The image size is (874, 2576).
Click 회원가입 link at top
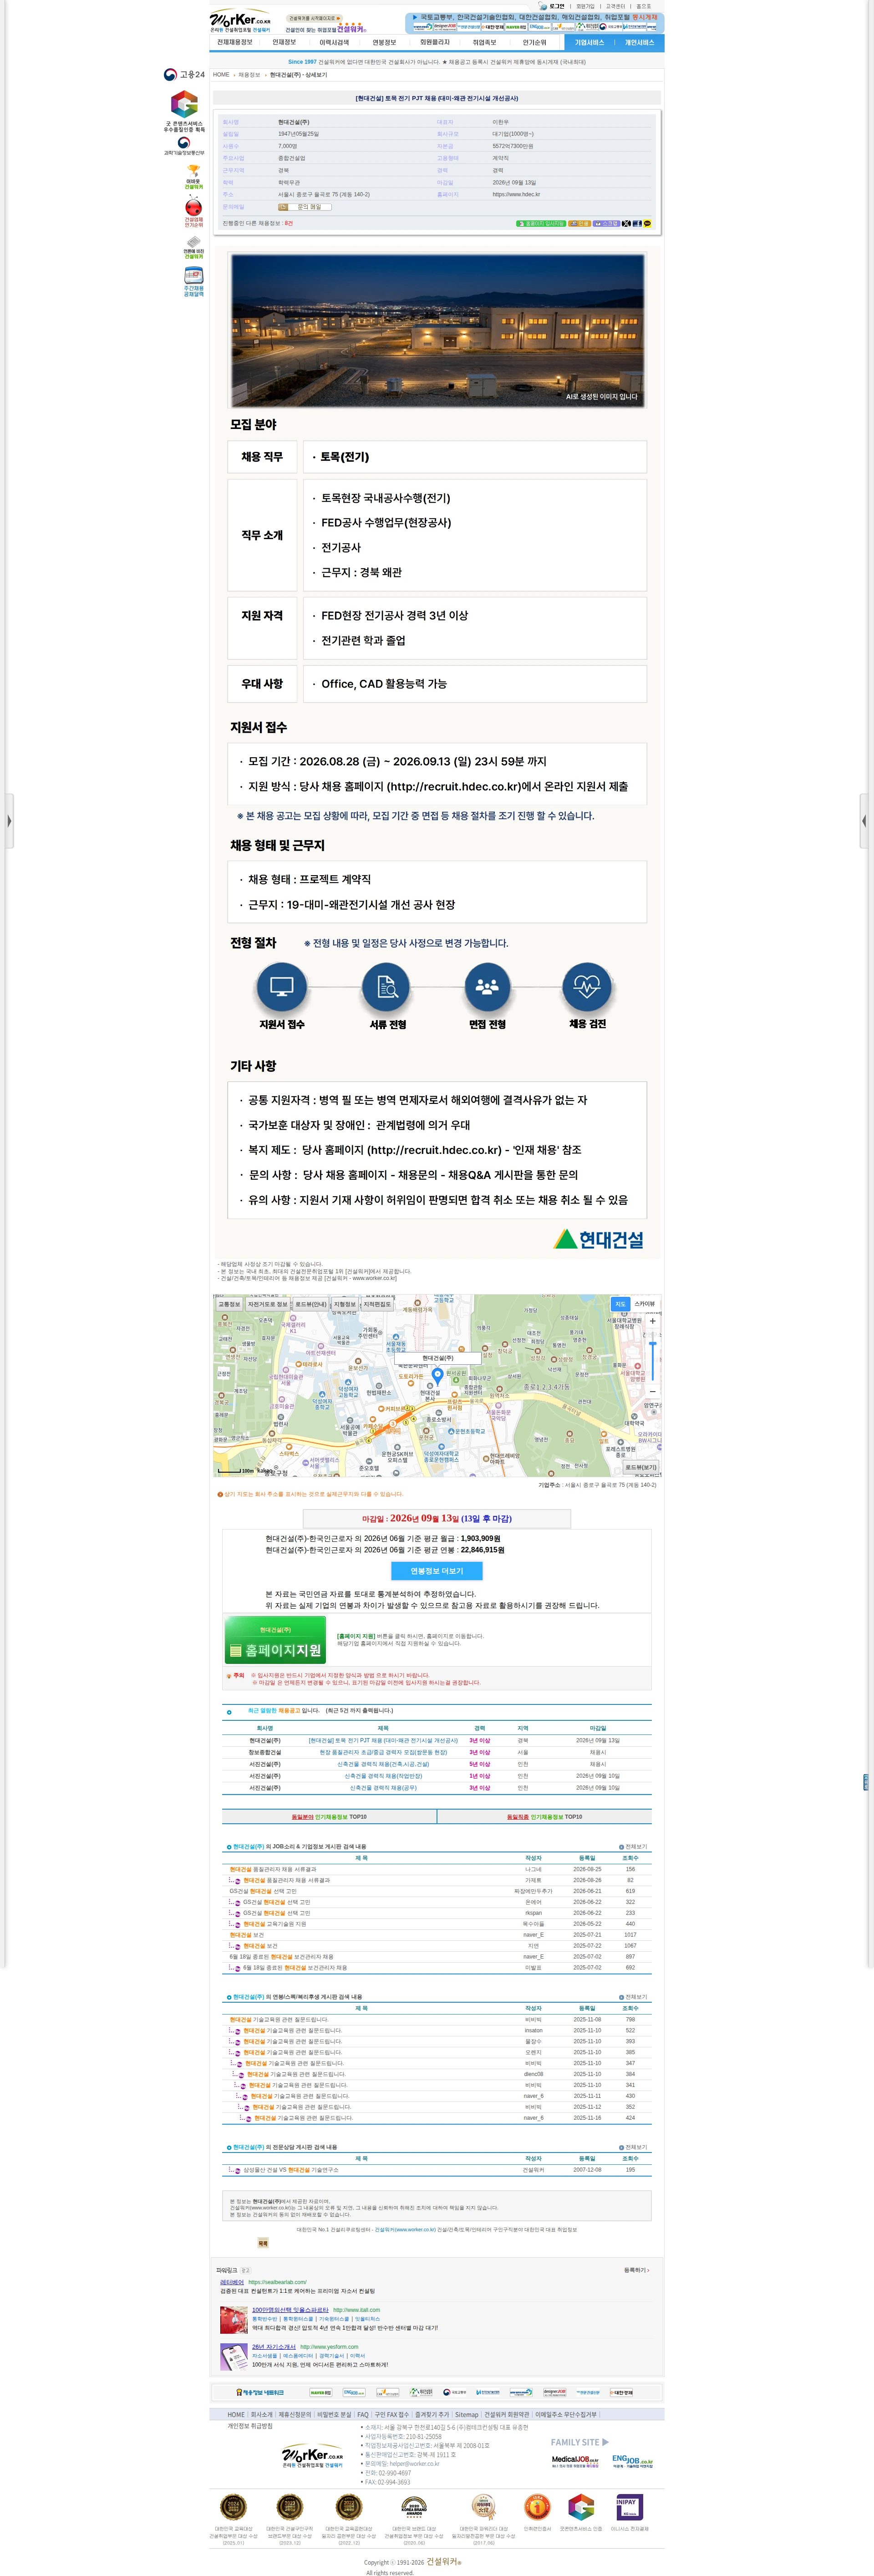tap(585, 6)
